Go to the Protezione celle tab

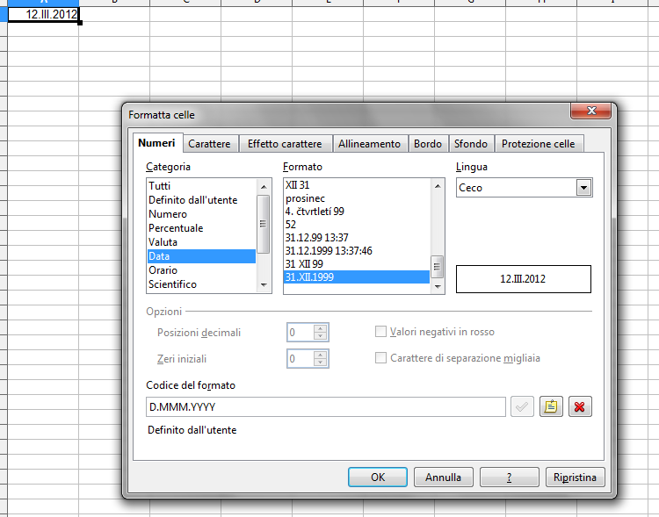tap(538, 144)
